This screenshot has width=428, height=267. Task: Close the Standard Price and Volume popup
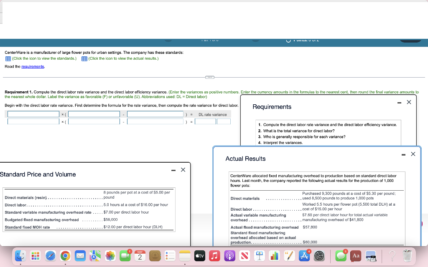183,170
